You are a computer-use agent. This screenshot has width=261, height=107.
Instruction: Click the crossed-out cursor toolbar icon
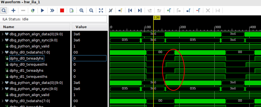[111, 11]
